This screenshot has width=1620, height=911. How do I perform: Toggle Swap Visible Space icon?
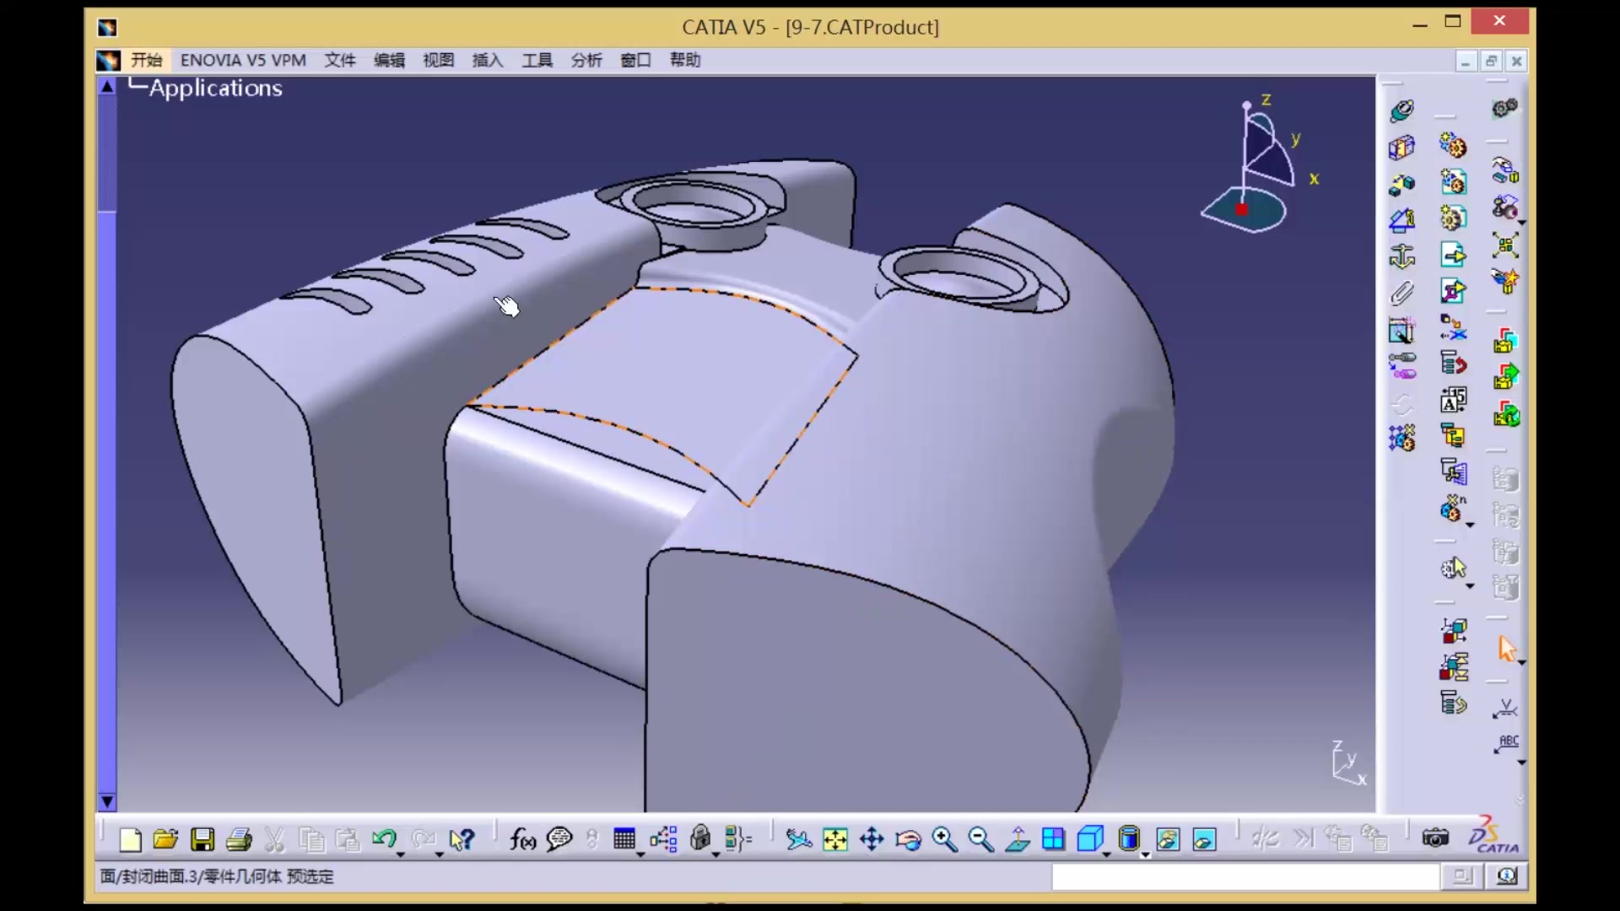tap(1205, 839)
